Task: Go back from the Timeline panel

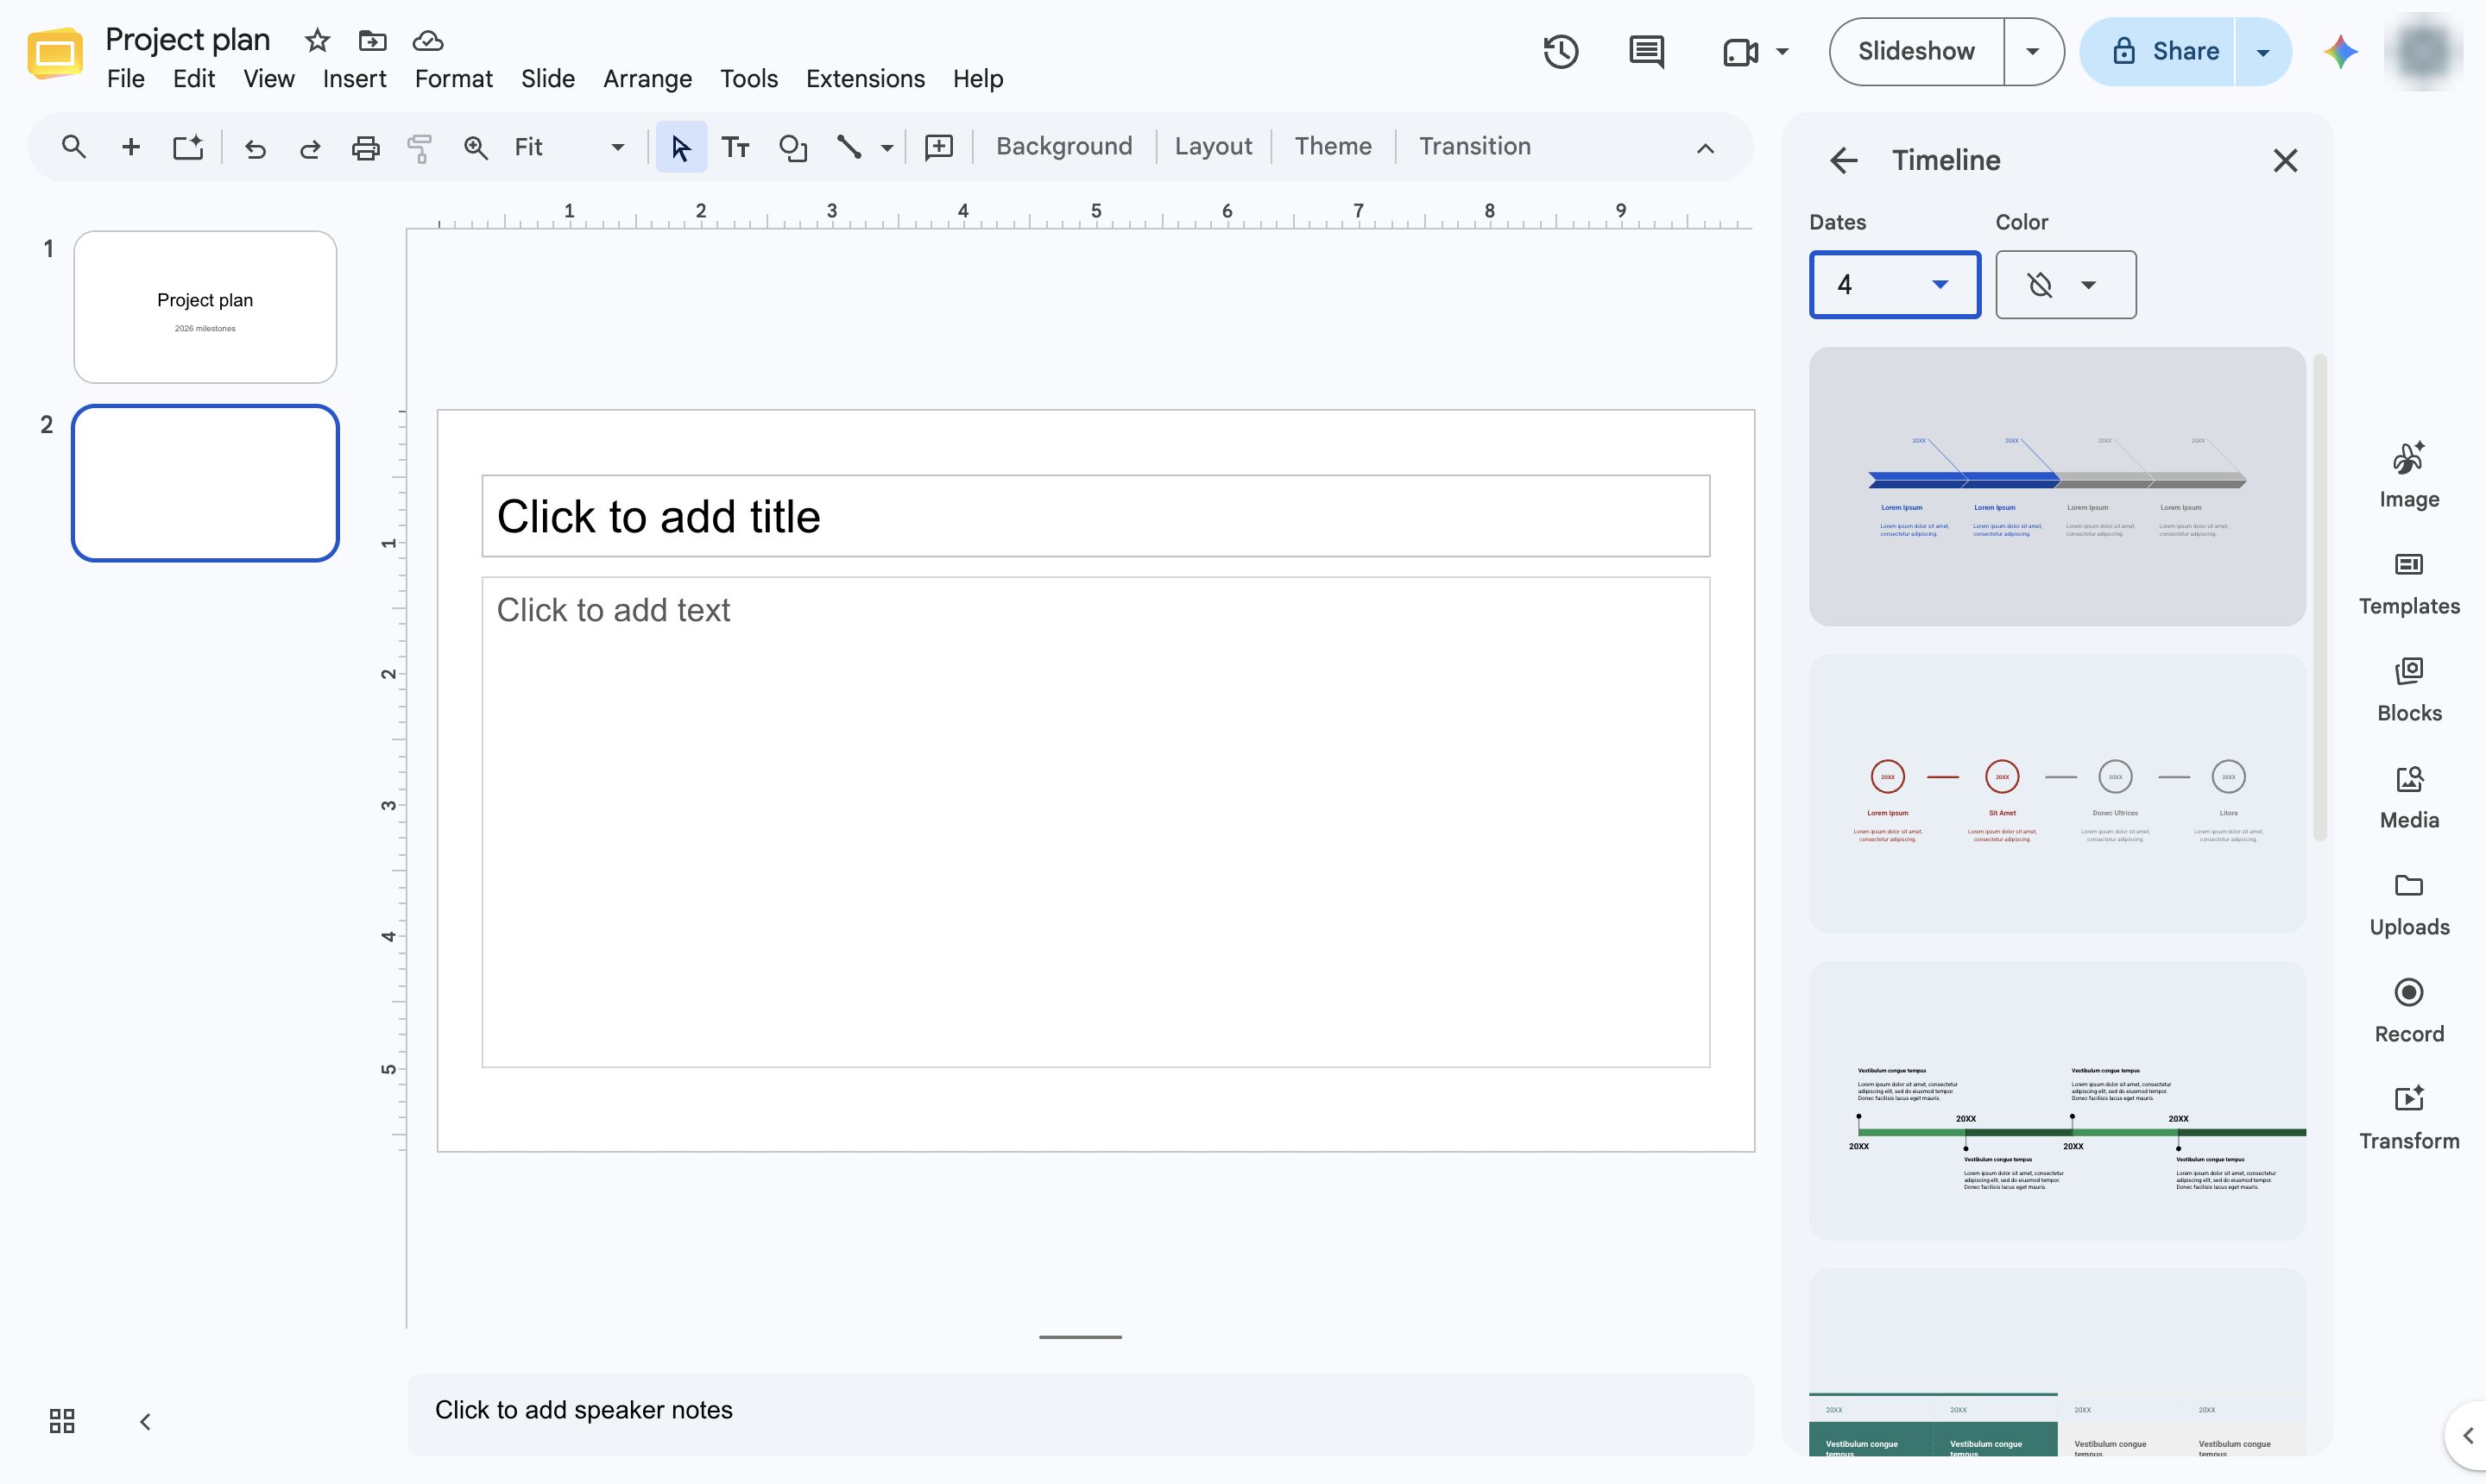Action: click(1843, 160)
